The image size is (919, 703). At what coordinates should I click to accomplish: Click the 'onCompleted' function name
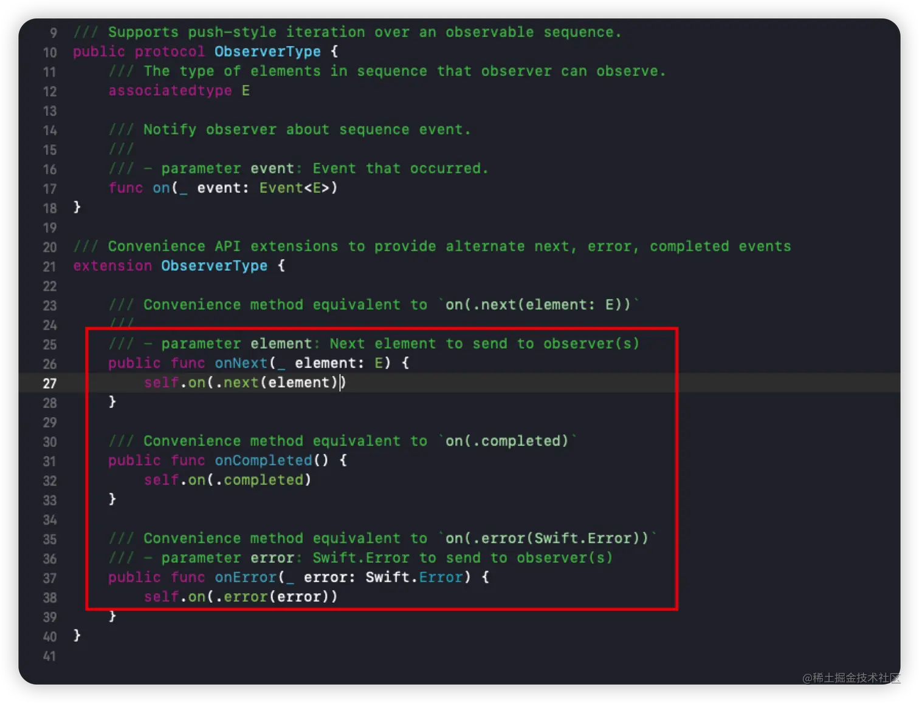click(x=263, y=460)
